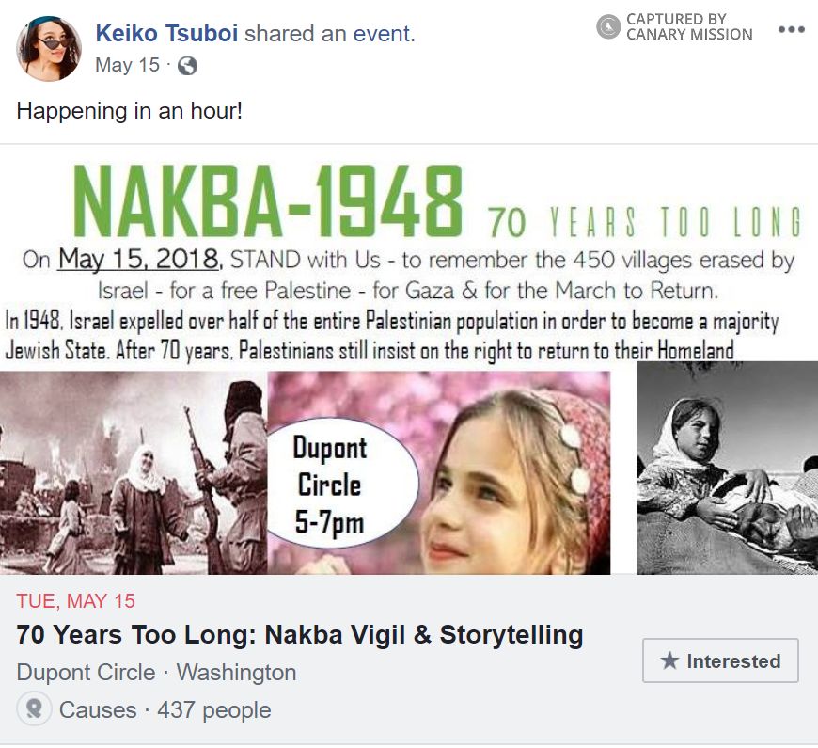Open the post options three-dot menu

tap(791, 29)
